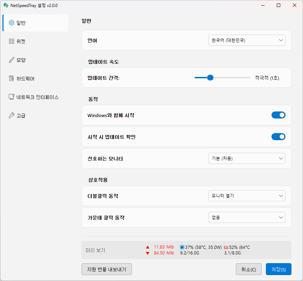The height and width of the screenshot is (281, 303).
Task: Minimize the NetSpeedTray settings window
Action: point(263,5)
